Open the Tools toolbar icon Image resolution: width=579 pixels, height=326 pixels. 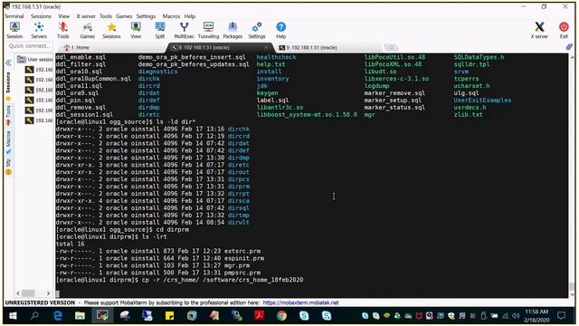pos(62,30)
